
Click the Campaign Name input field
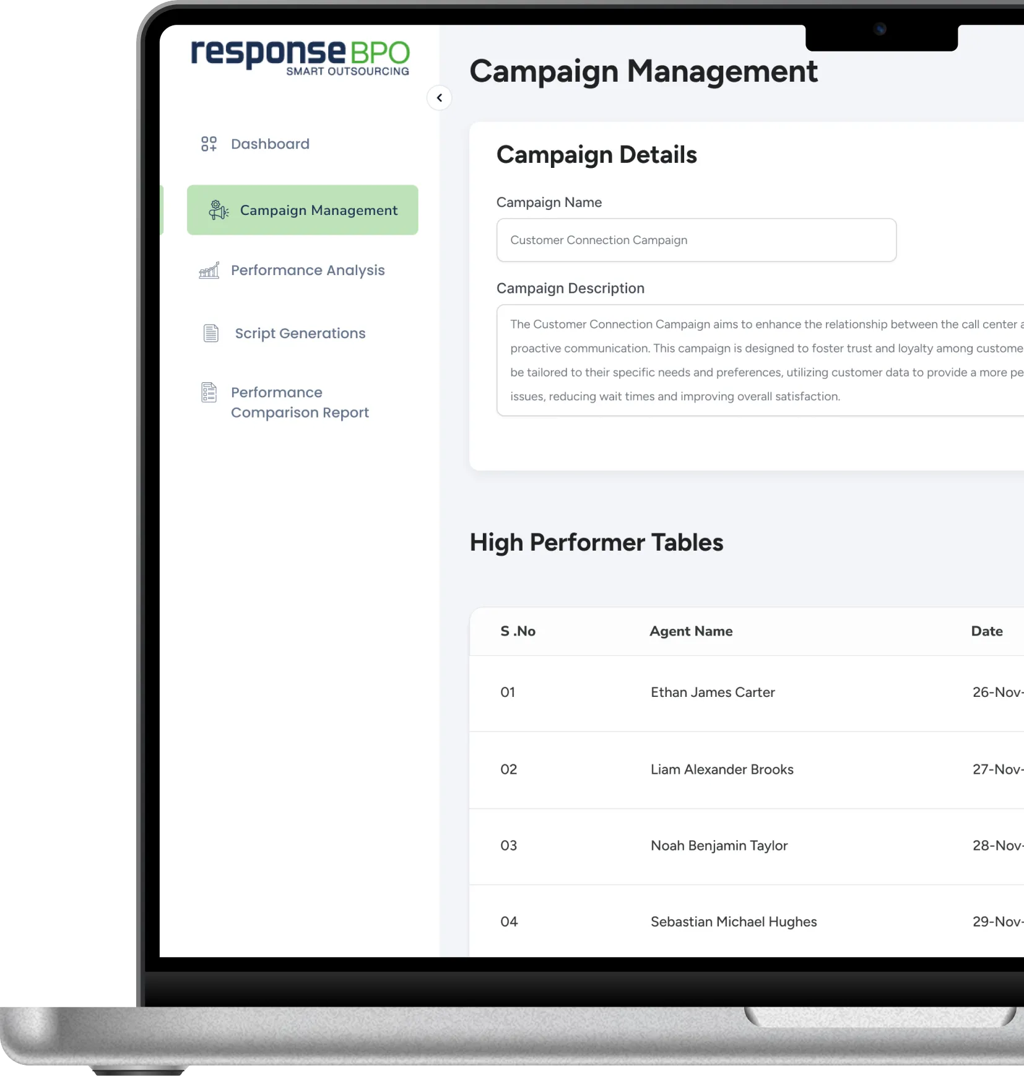[696, 240]
